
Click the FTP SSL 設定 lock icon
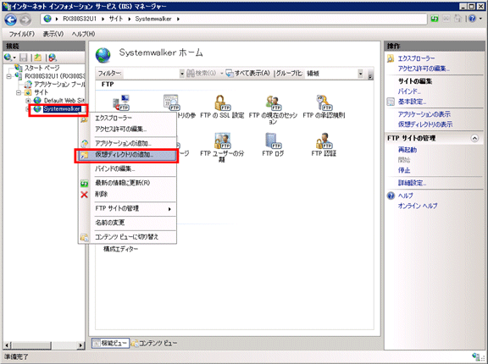222,102
